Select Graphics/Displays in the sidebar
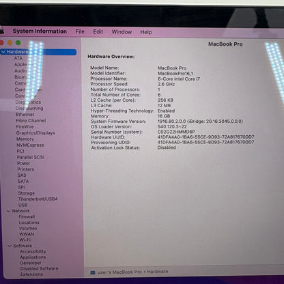Screen dimensions: 284x284 35,133
